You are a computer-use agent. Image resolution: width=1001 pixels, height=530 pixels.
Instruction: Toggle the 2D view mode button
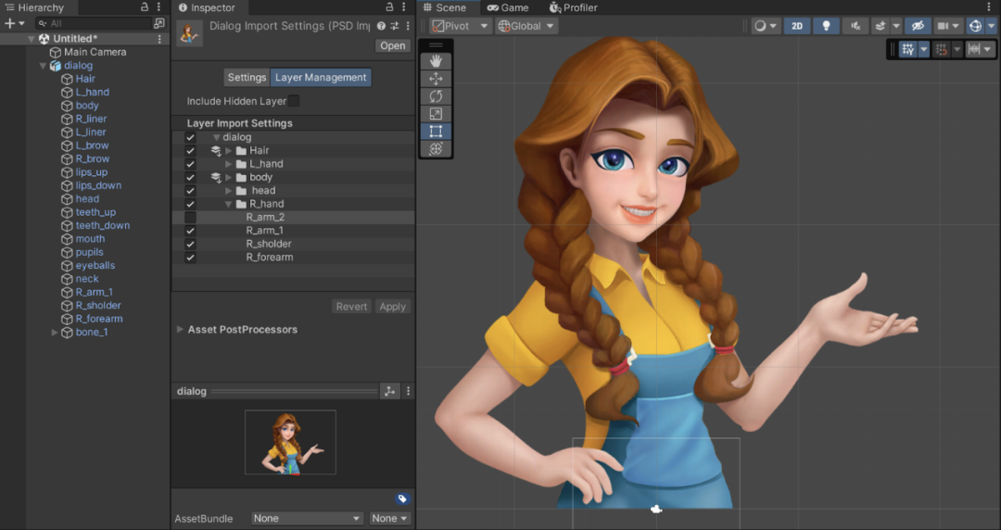tap(796, 26)
